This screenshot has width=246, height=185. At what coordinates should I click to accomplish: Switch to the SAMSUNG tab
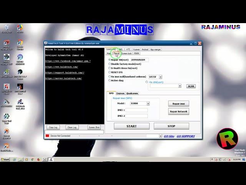(111, 49)
